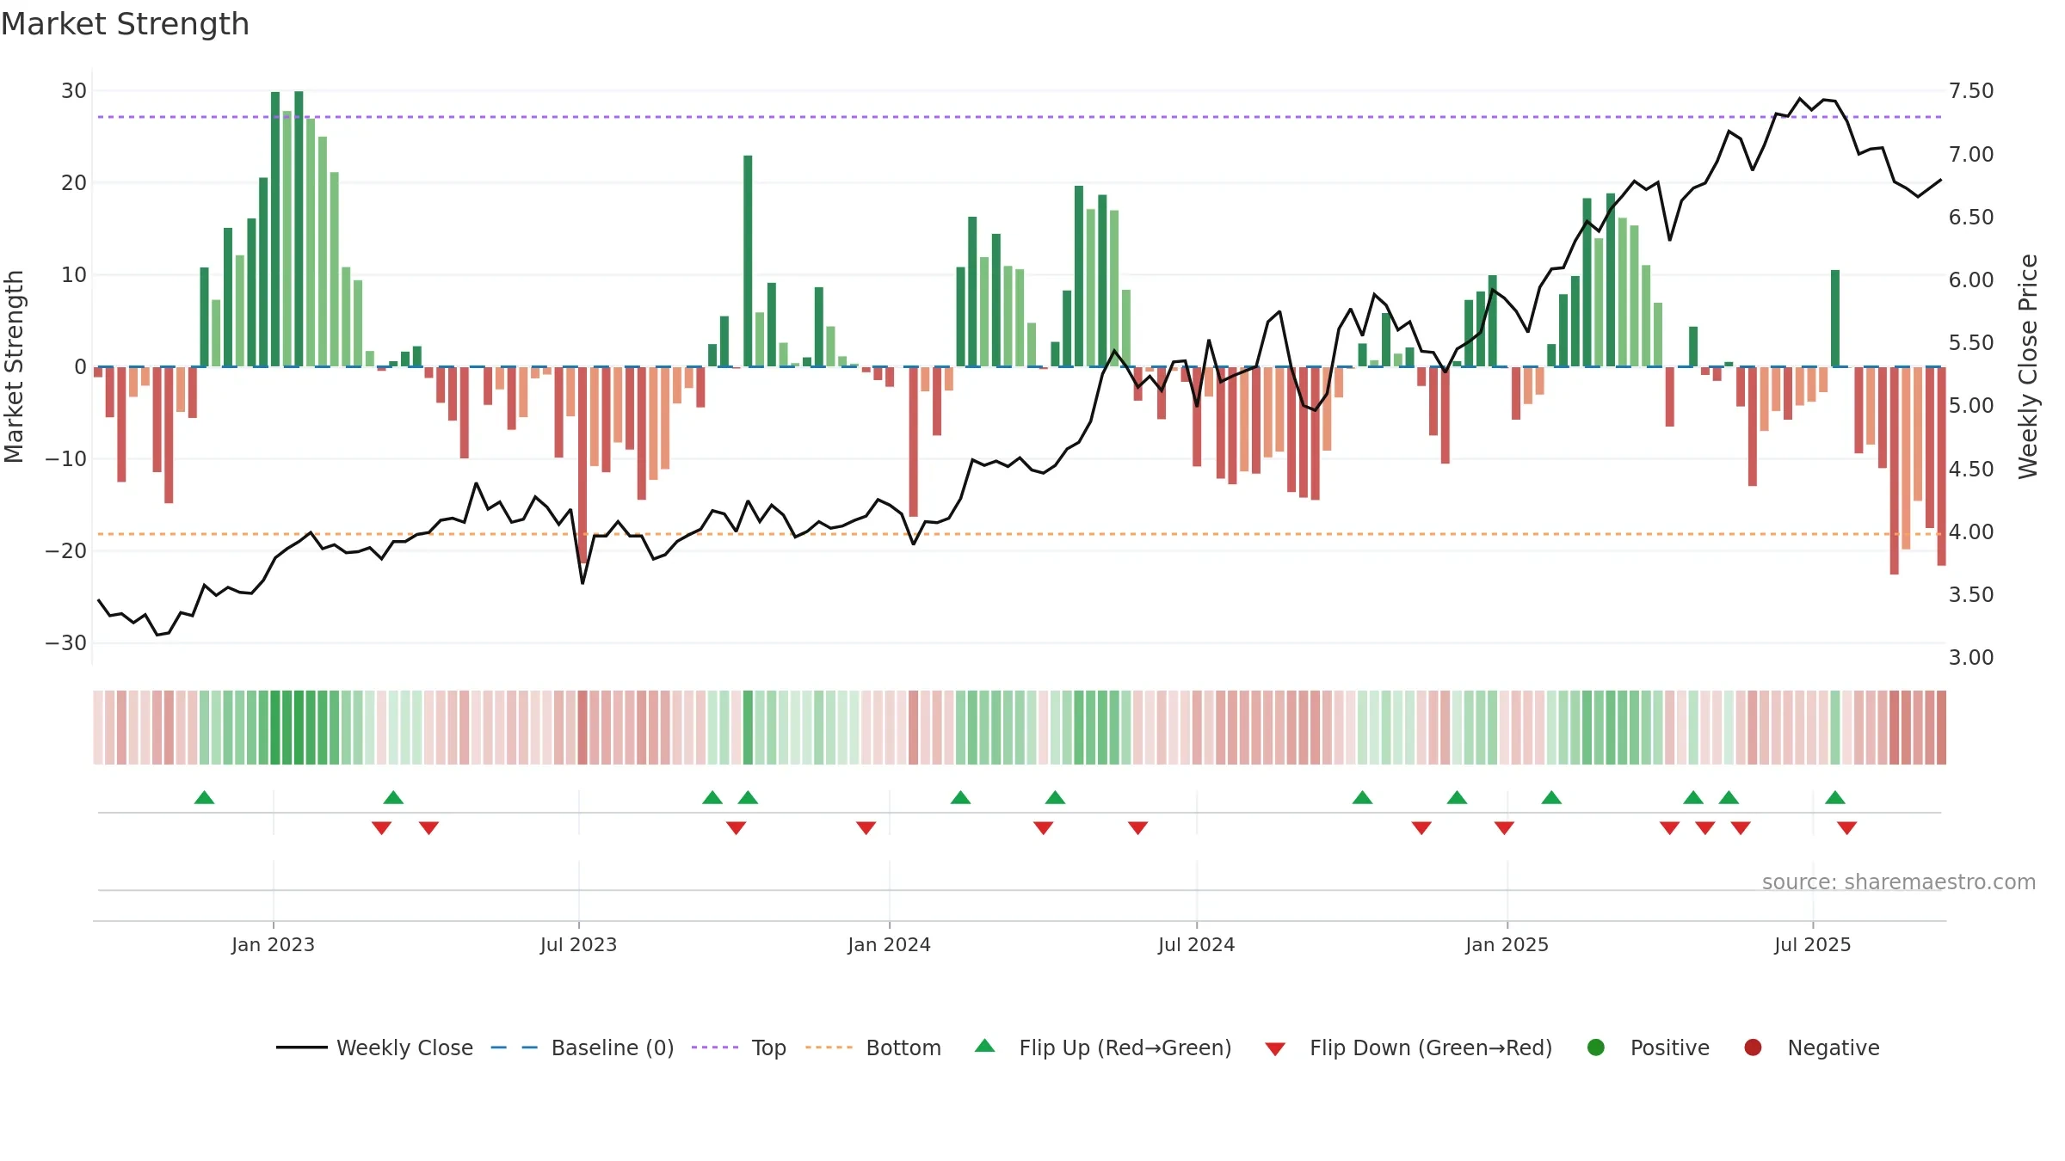This screenshot has height=1161, width=2065.
Task: Click the Jul 2023 axis label
Action: (578, 944)
